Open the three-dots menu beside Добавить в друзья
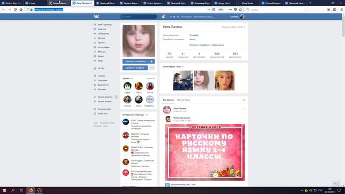 (152, 68)
